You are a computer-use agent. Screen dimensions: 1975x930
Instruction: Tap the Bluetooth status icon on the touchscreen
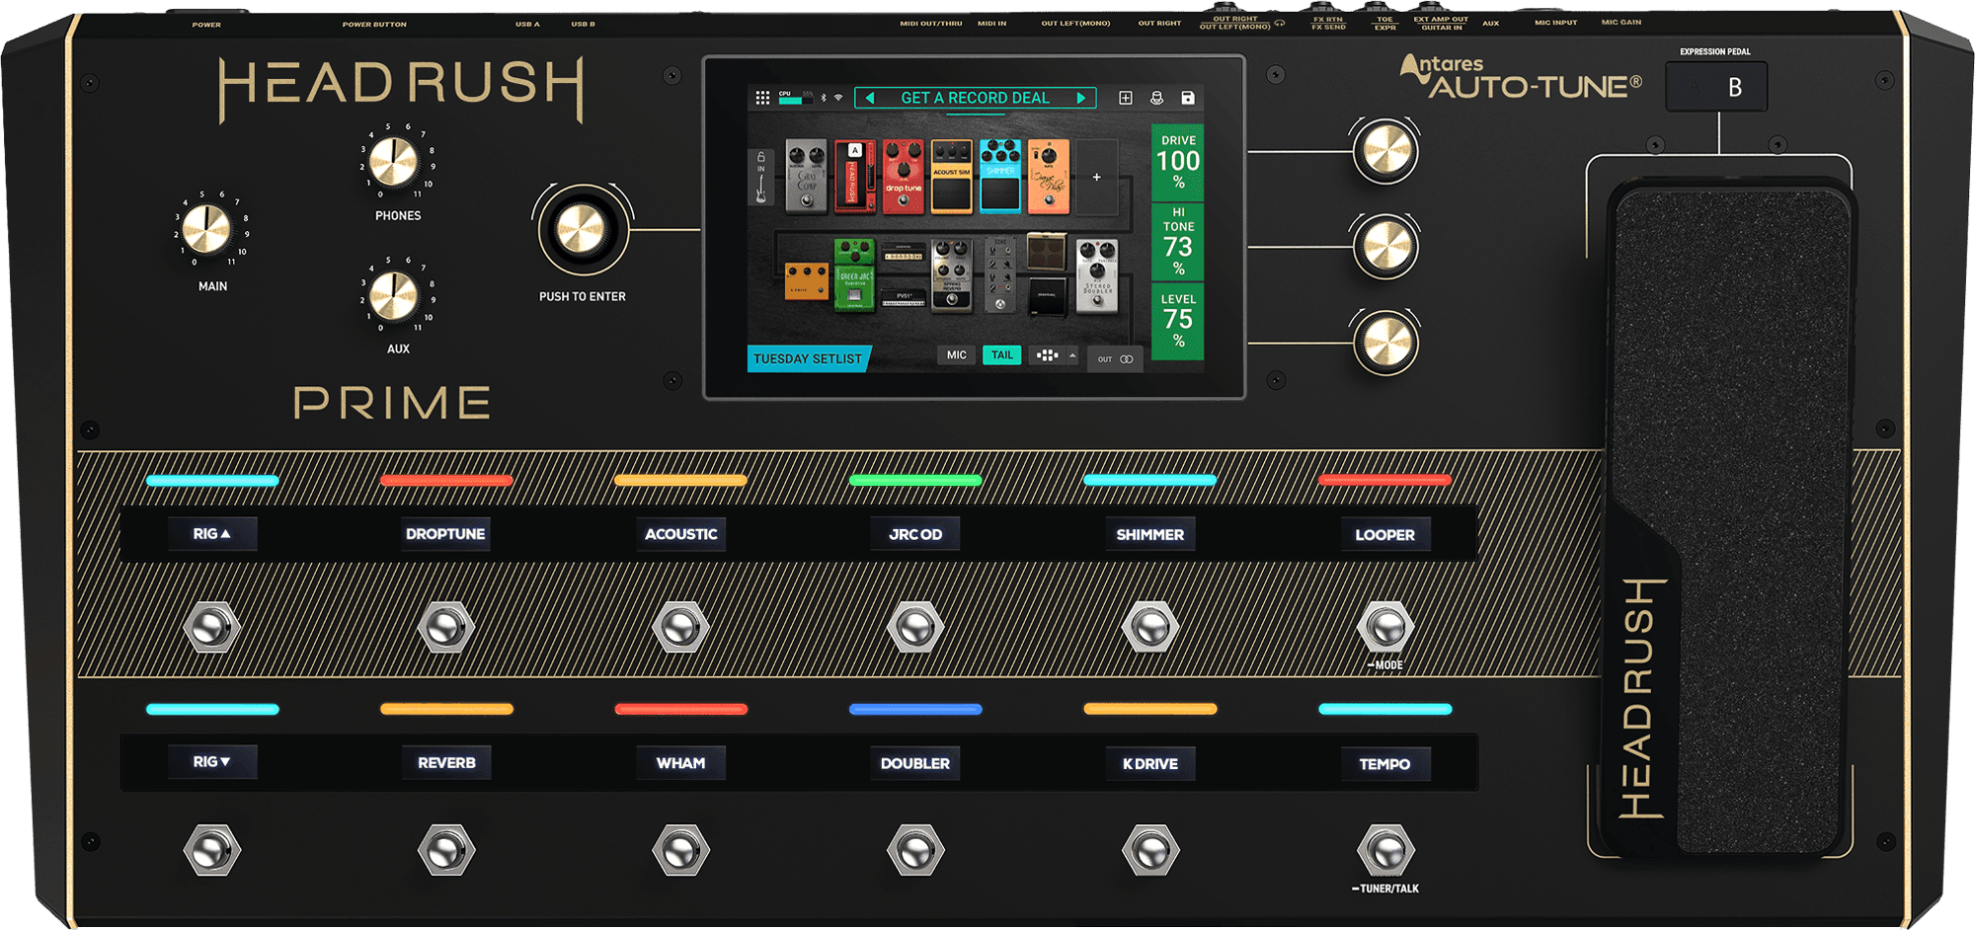click(825, 98)
